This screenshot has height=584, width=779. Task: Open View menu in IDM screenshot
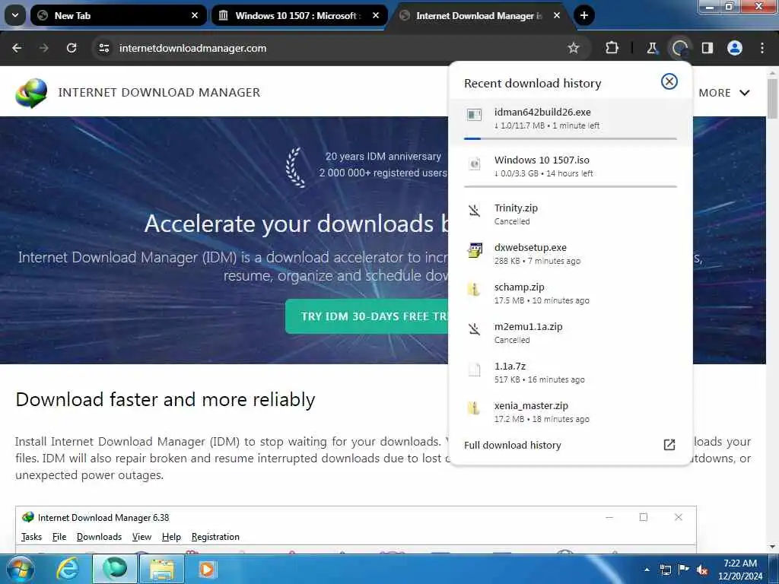[x=141, y=537]
